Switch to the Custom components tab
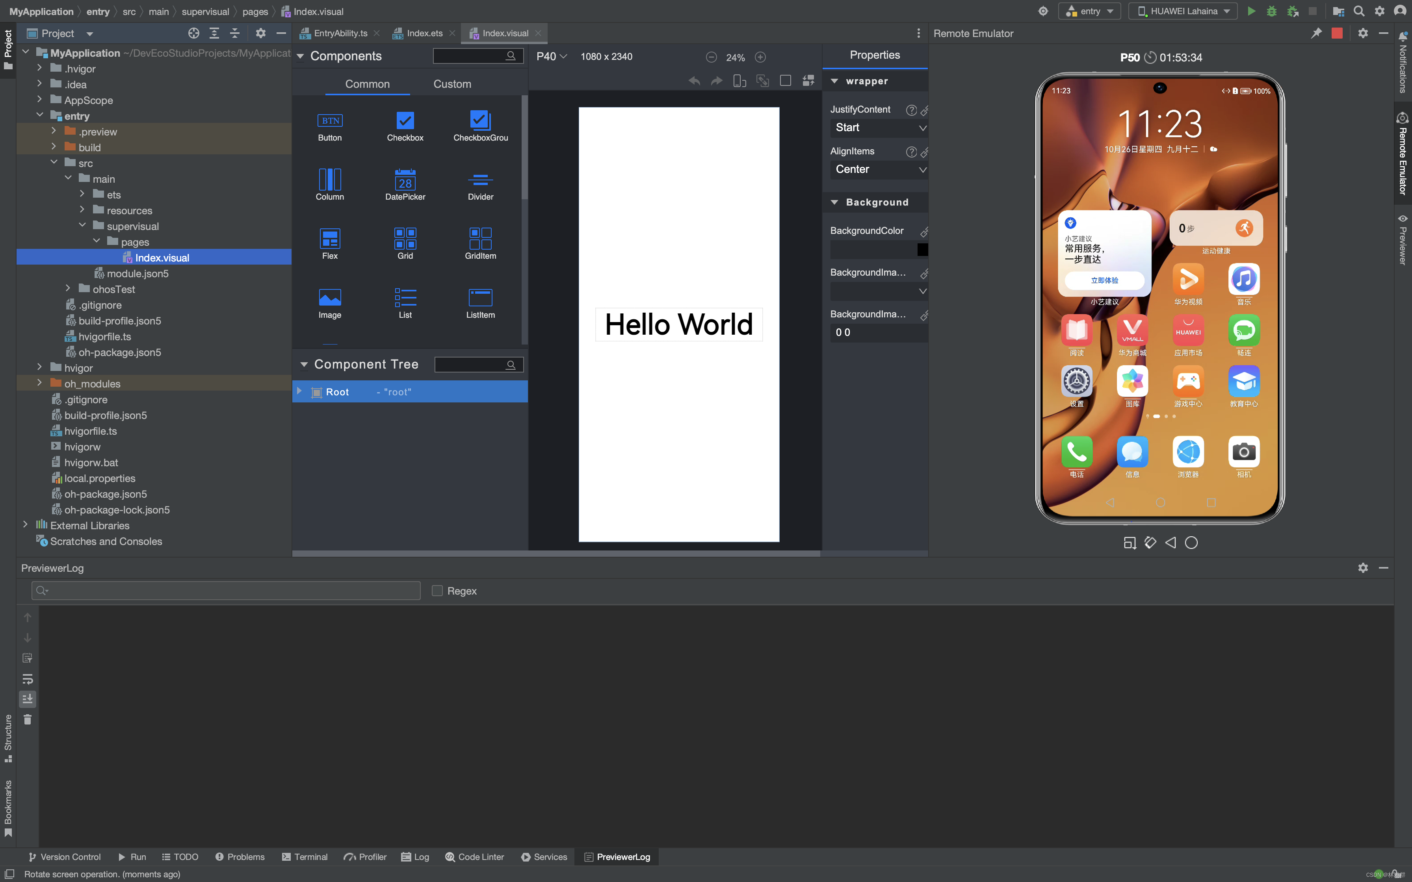This screenshot has width=1412, height=882. click(451, 84)
